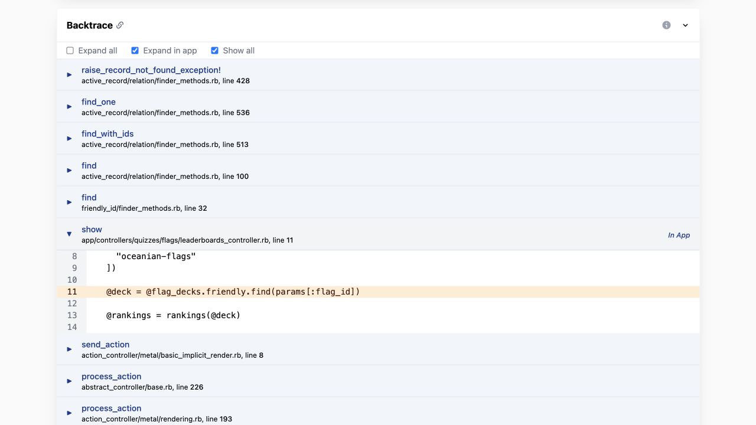Click the Backtrace heading
This screenshot has height=425, width=756.
pos(89,25)
